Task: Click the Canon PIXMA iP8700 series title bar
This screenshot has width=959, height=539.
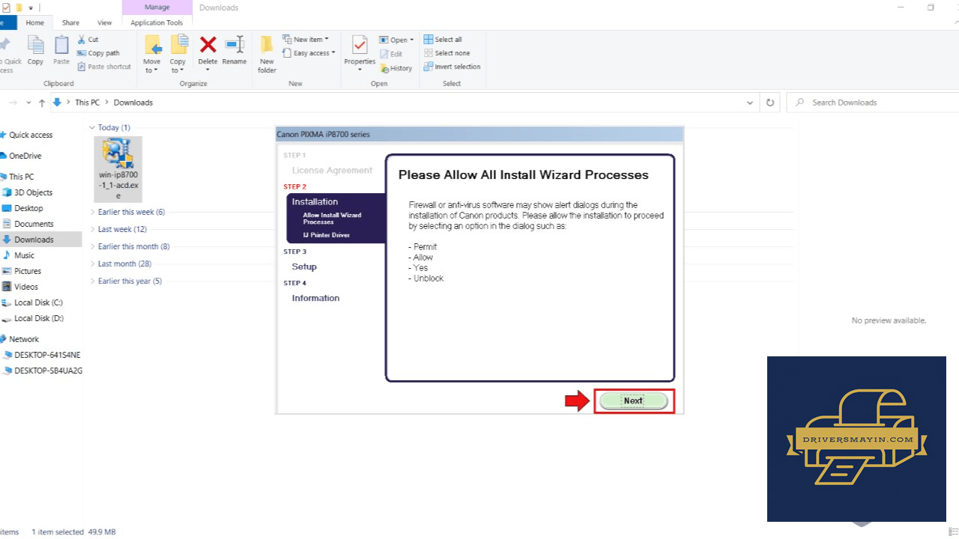Action: point(479,135)
